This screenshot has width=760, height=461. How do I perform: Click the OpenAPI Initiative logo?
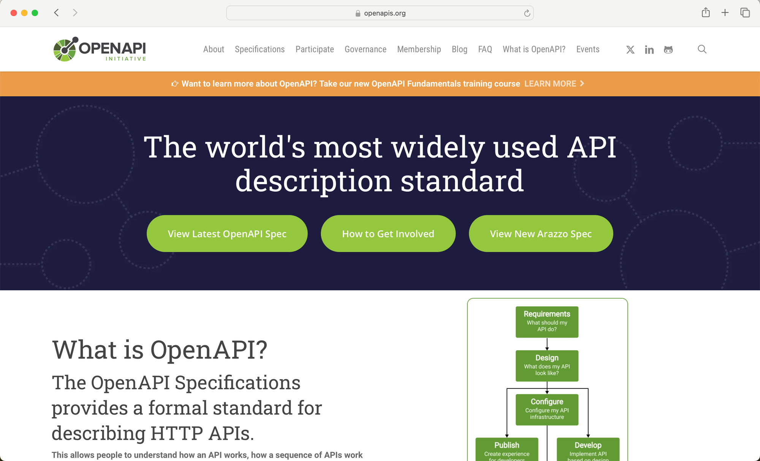coord(100,49)
